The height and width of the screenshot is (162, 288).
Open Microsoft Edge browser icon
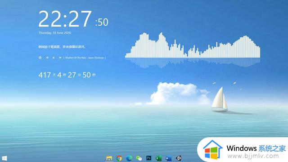click(x=129, y=158)
